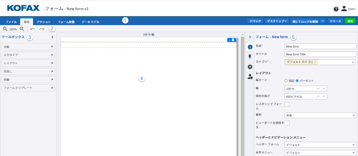The image size is (358, 156).
Task: Open the gear settings properties tab
Action: [x=250, y=67]
